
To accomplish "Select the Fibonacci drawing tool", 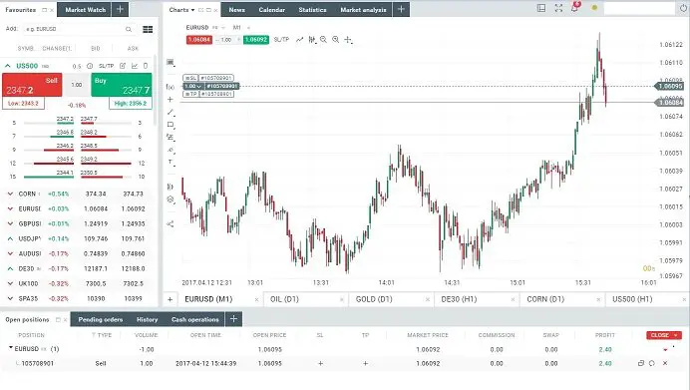I will [171, 138].
